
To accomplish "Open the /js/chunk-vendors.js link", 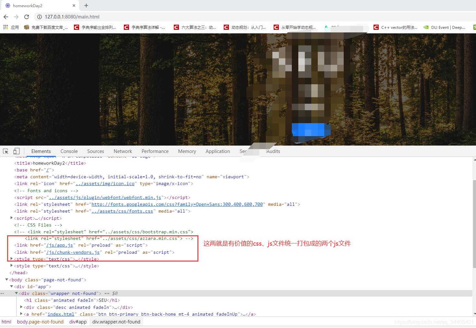I will 73,252.
